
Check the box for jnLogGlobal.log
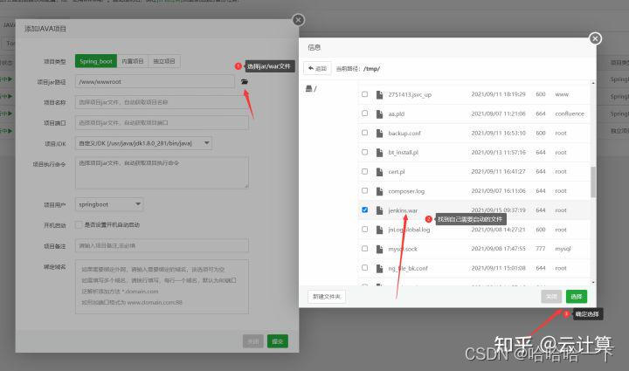(x=364, y=230)
